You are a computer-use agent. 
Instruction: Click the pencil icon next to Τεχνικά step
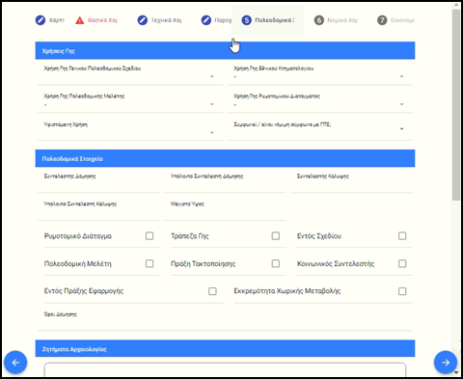(x=143, y=20)
